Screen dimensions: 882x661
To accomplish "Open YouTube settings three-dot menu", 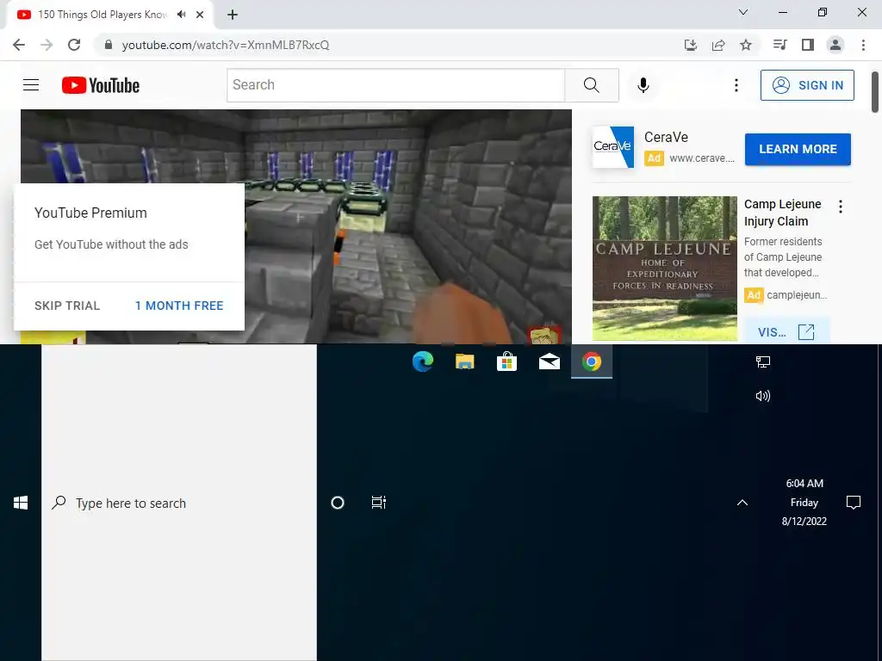I will point(736,85).
